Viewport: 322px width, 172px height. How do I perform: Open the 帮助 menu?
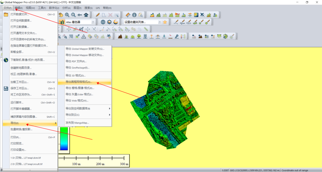coord(107,8)
